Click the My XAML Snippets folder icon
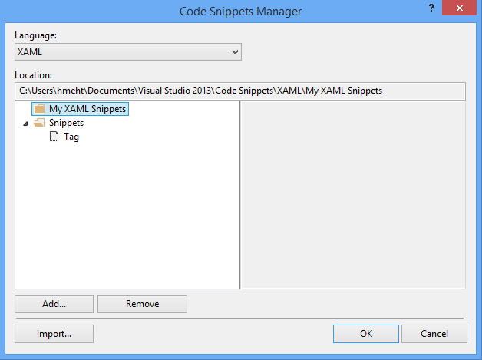This screenshot has width=482, height=360. [39, 109]
